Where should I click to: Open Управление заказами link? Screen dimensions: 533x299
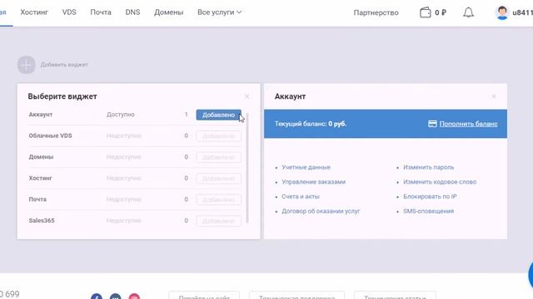pyautogui.click(x=313, y=182)
